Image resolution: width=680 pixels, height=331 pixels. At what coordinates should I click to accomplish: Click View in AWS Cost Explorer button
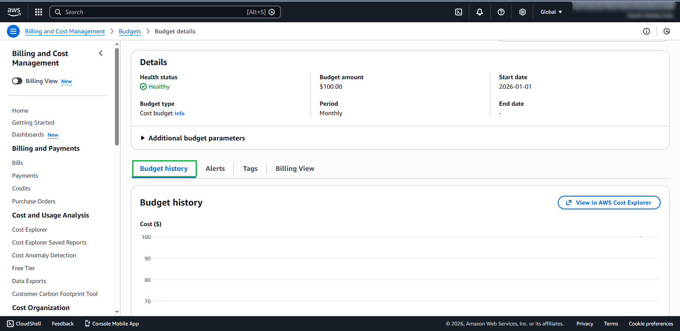[x=609, y=203]
